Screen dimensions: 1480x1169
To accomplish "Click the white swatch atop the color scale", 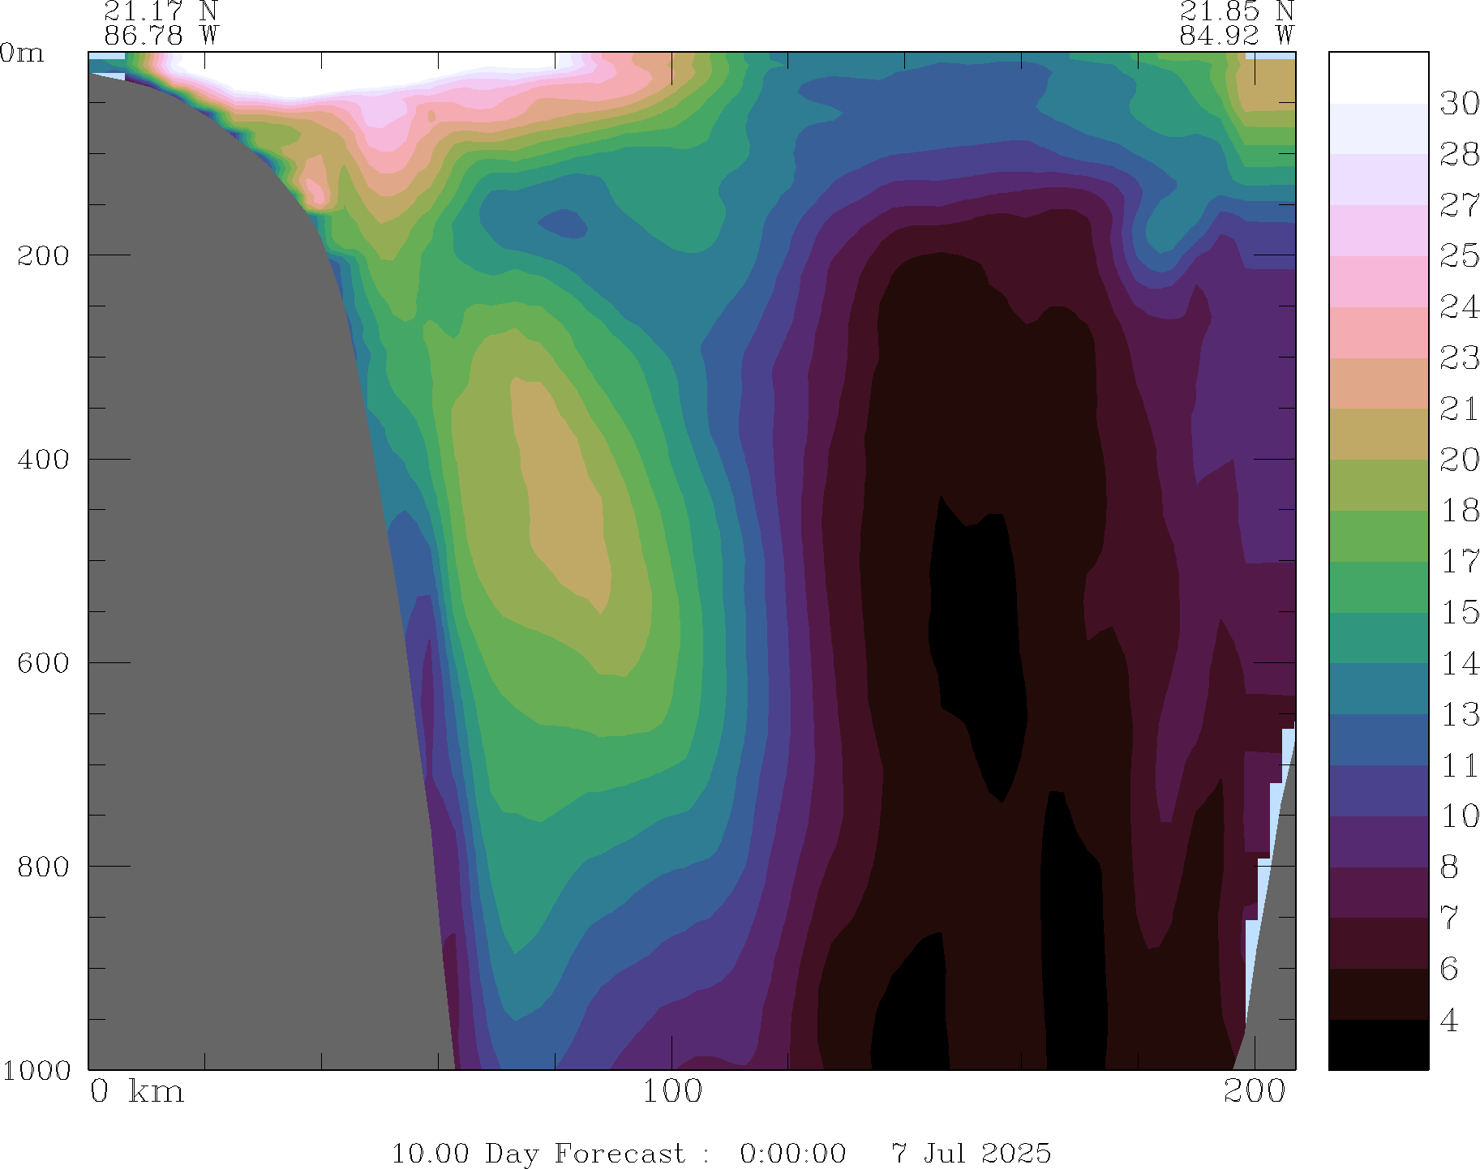I will pyautogui.click(x=1378, y=78).
